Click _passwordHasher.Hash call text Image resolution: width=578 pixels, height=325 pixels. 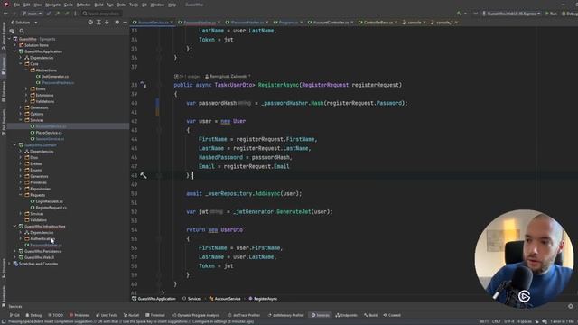pyautogui.click(x=293, y=103)
